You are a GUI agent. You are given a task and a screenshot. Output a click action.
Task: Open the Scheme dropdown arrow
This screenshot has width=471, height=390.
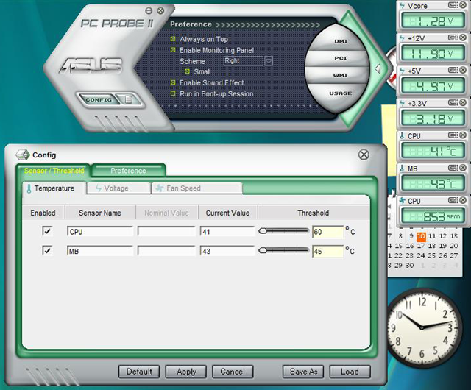coord(269,61)
